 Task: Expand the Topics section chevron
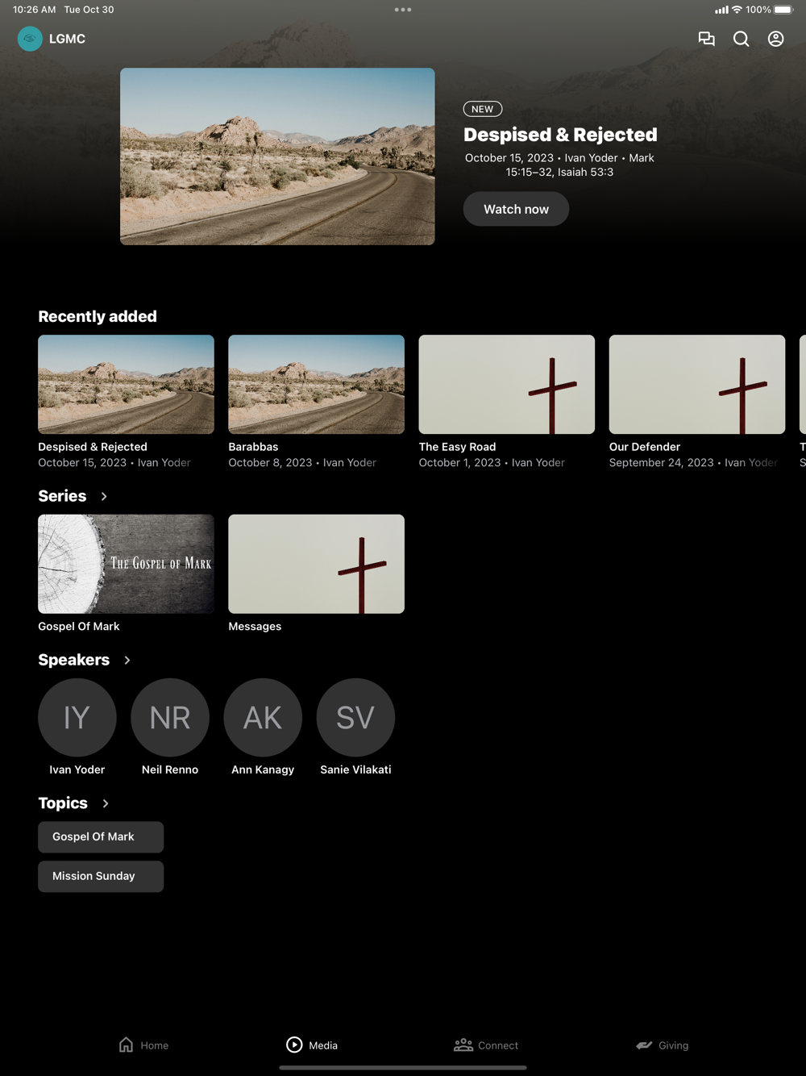click(x=106, y=803)
